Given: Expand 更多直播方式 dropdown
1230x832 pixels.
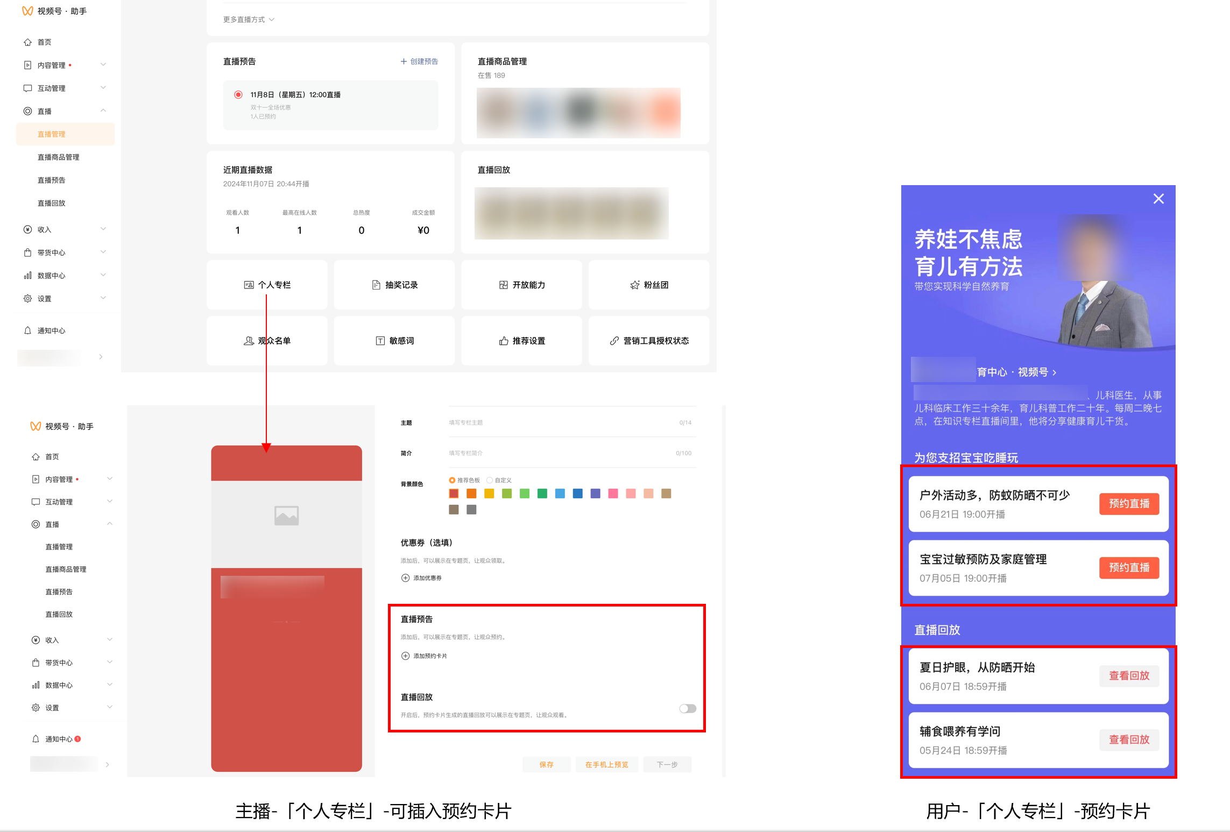Looking at the screenshot, I should (249, 19).
